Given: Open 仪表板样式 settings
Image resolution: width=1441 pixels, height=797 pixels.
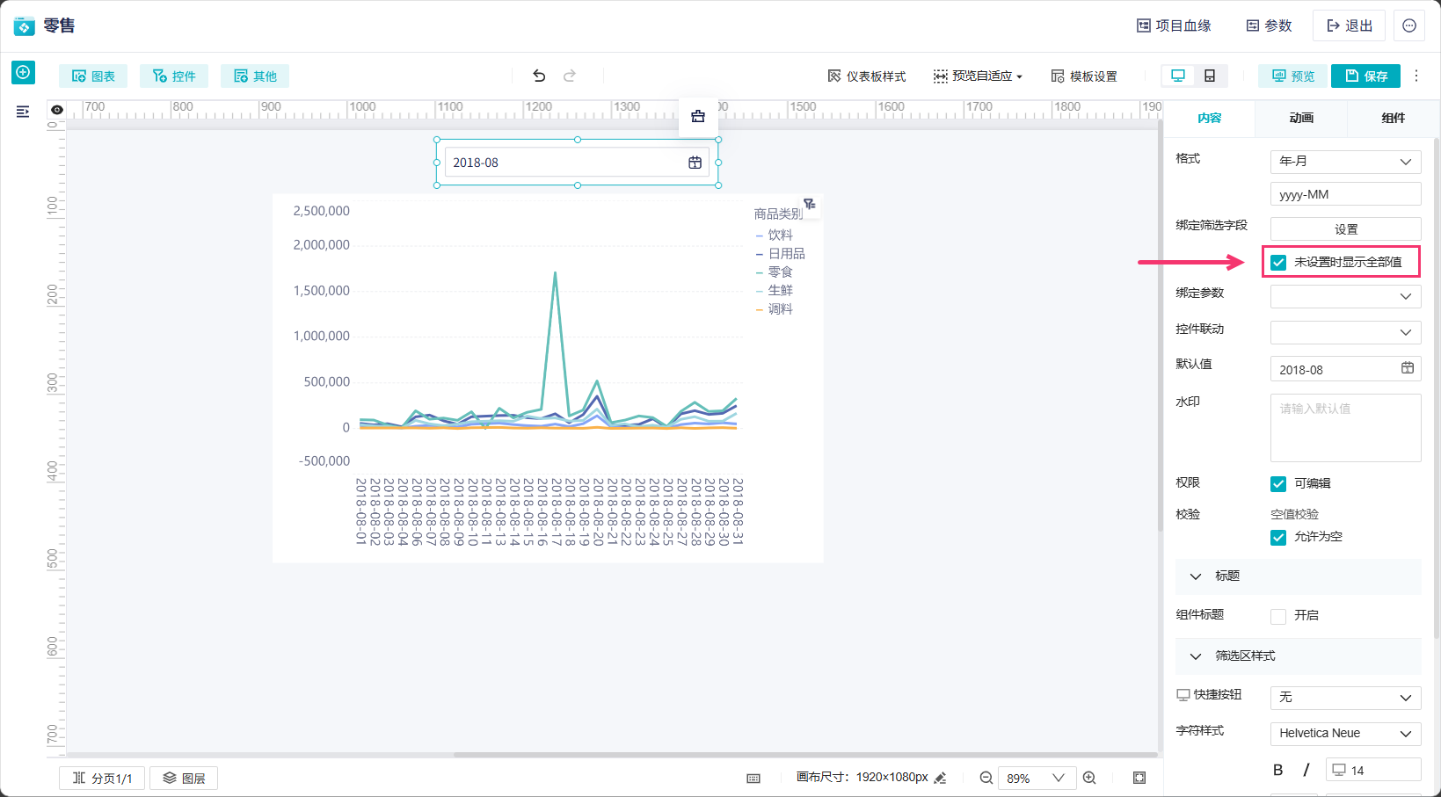Looking at the screenshot, I should (x=867, y=76).
